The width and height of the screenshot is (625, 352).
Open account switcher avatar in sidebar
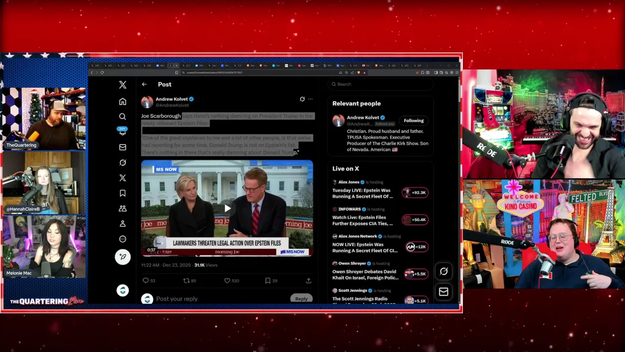pyautogui.click(x=123, y=290)
